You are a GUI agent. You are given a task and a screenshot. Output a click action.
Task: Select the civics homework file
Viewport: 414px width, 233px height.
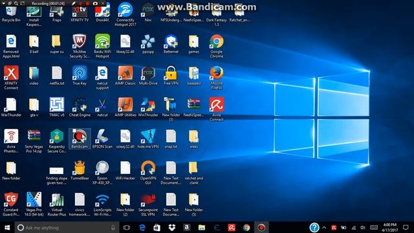click(80, 205)
